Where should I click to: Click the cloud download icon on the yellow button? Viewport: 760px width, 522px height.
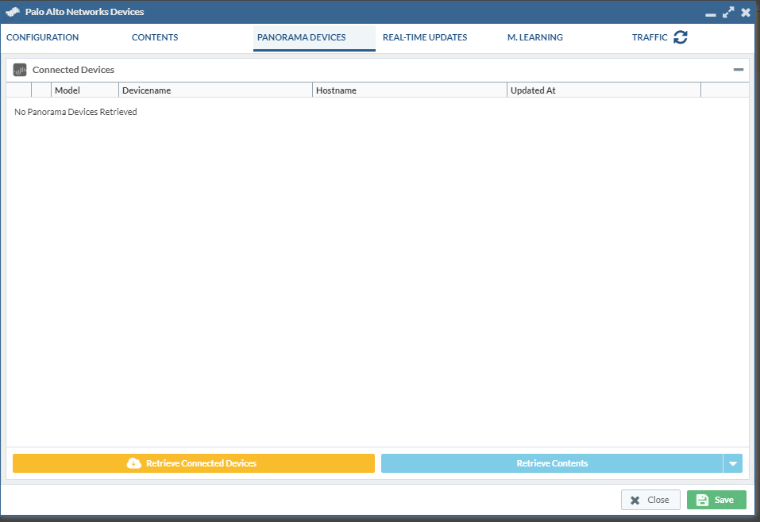click(x=133, y=463)
